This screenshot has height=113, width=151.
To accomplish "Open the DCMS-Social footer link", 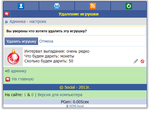I will pos(76,106).
